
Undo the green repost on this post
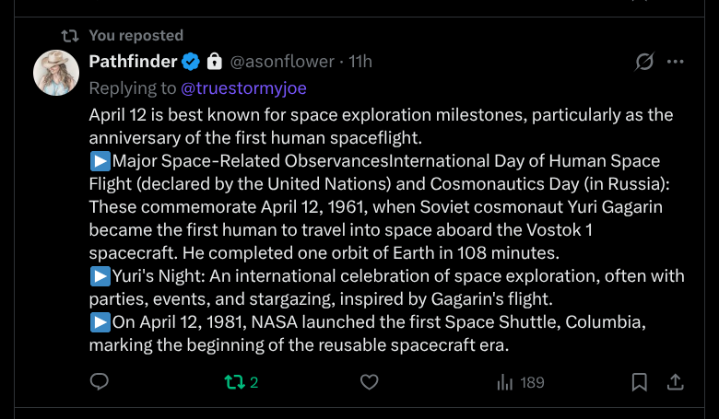[234, 382]
